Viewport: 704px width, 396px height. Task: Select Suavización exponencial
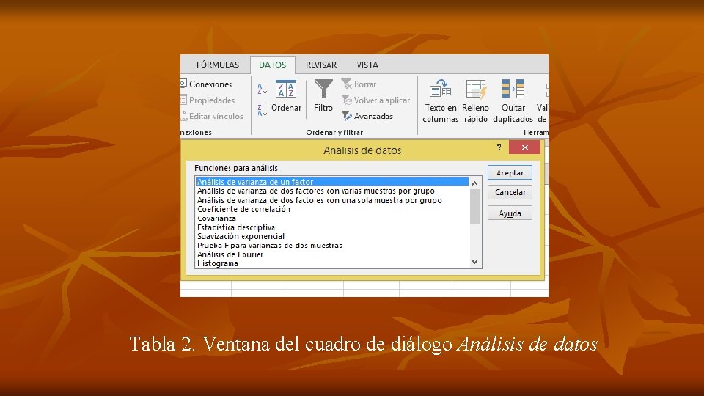pyautogui.click(x=332, y=236)
